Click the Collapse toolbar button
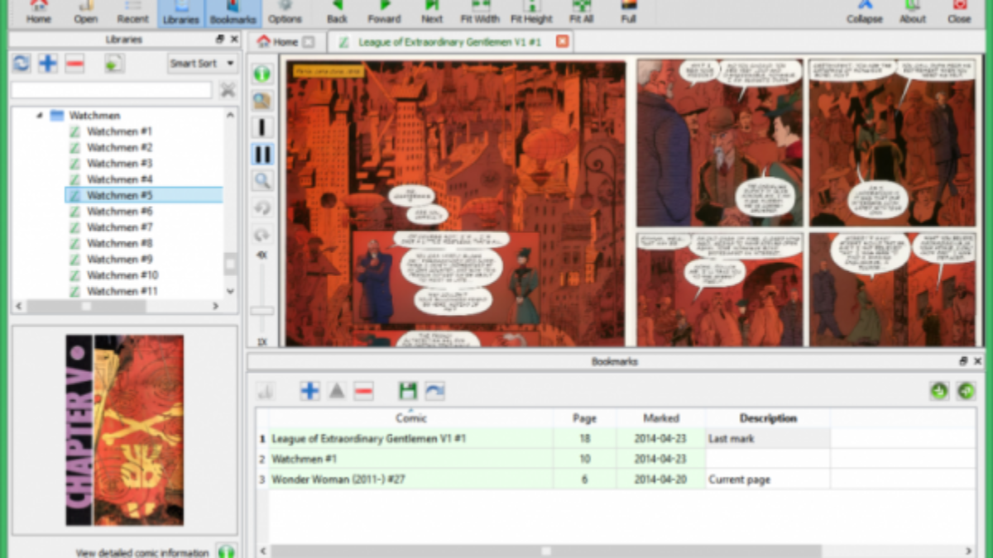This screenshot has height=558, width=993. click(864, 12)
